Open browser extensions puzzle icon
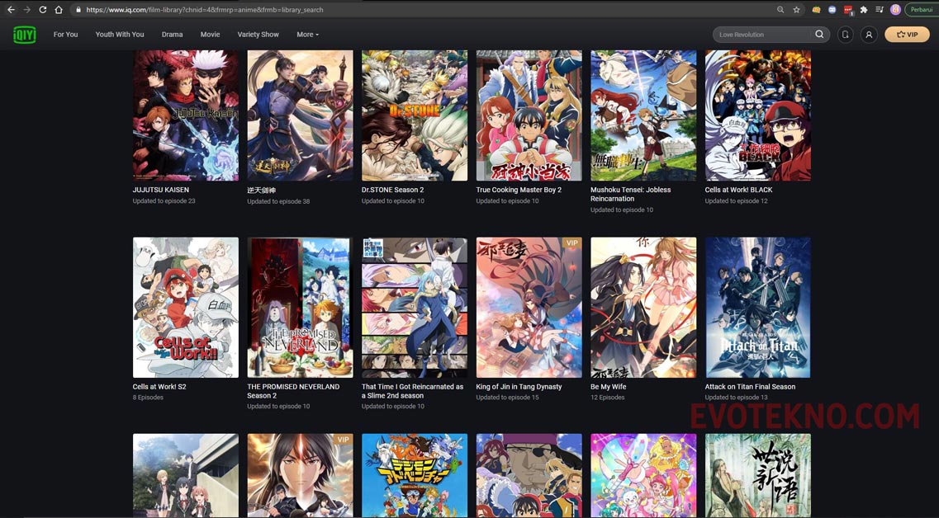Screen dimensions: 939x518 point(864,10)
